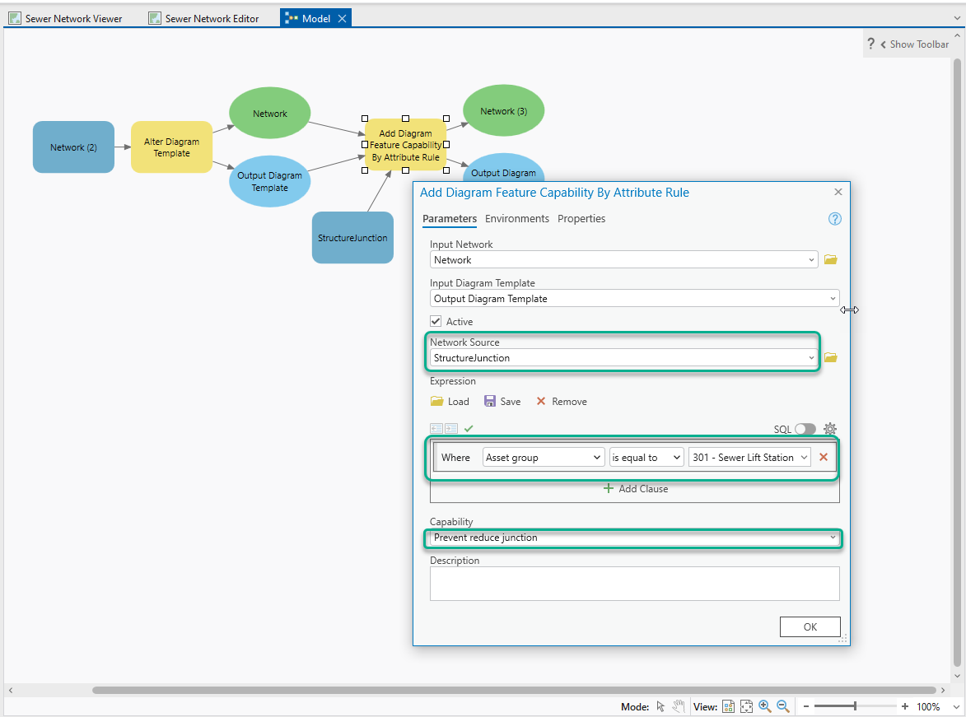
Task: Open the 'is equal to' operator dropdown
Action: click(646, 457)
